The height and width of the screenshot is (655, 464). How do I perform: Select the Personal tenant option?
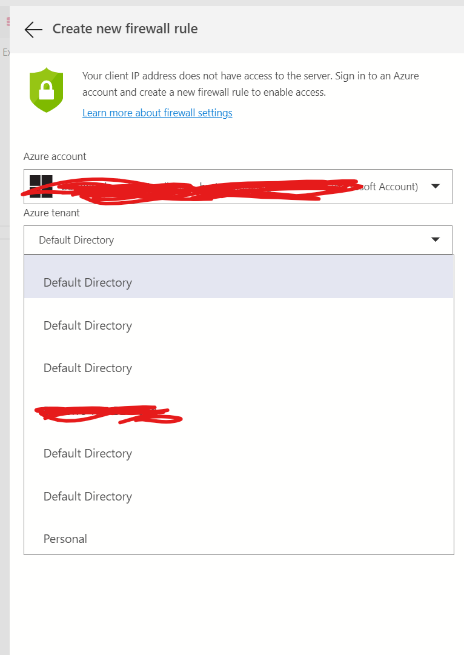point(65,539)
